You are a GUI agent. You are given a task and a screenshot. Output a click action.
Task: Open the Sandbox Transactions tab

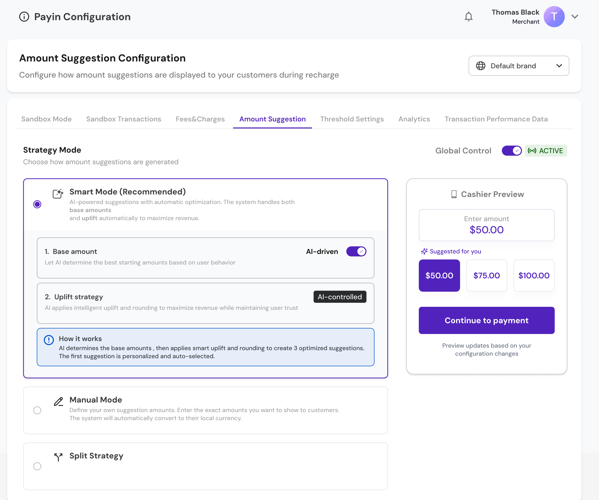pos(124,119)
